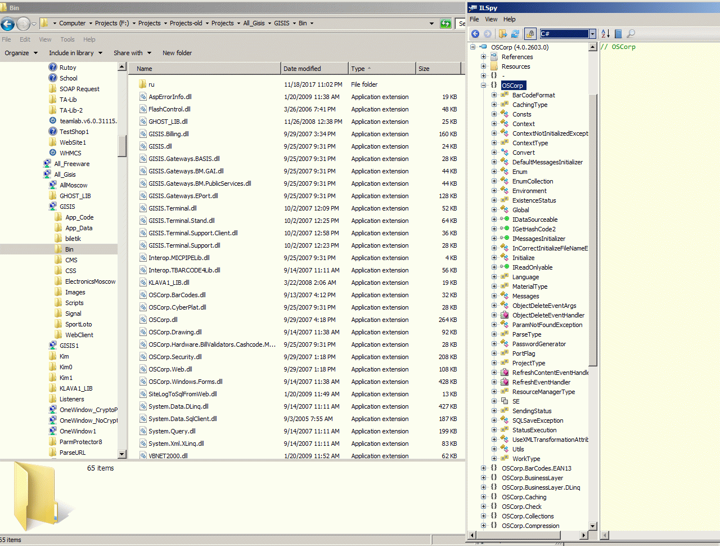Open the File menu in Explorer

pos(6,39)
